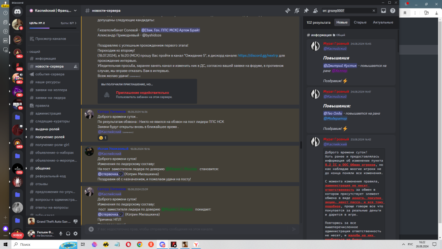Open the наши-ресурсы channel
This screenshot has width=442, height=249.
tap(53, 82)
